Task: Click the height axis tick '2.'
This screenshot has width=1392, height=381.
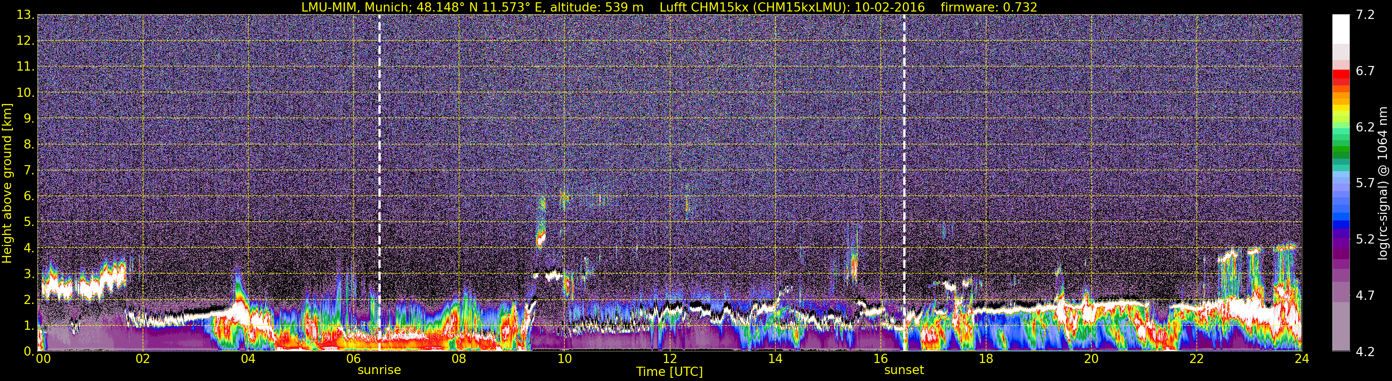Action: [x=29, y=299]
